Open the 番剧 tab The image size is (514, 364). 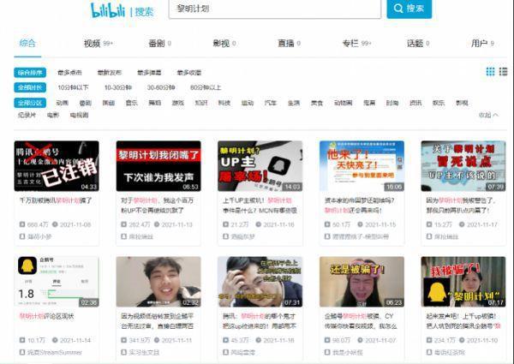(159, 43)
